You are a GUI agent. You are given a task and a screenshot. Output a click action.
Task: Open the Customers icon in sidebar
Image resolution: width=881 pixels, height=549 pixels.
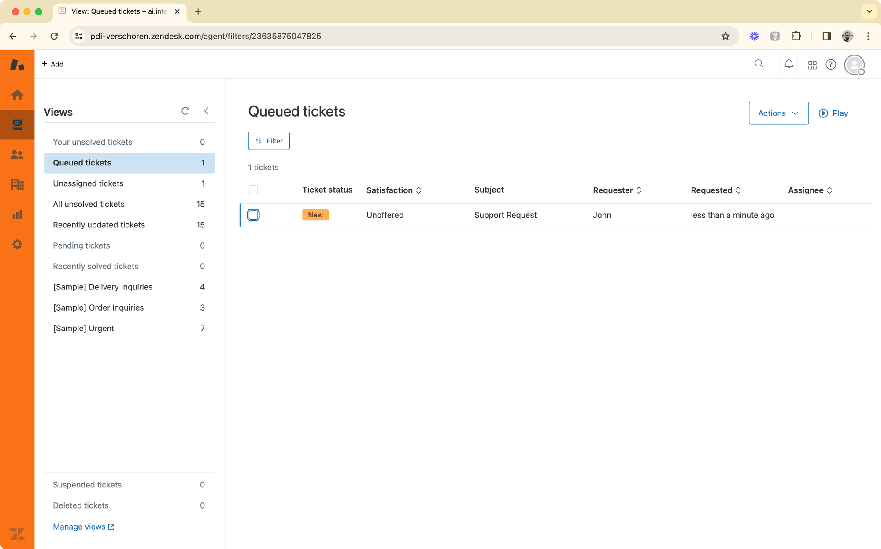pos(17,155)
